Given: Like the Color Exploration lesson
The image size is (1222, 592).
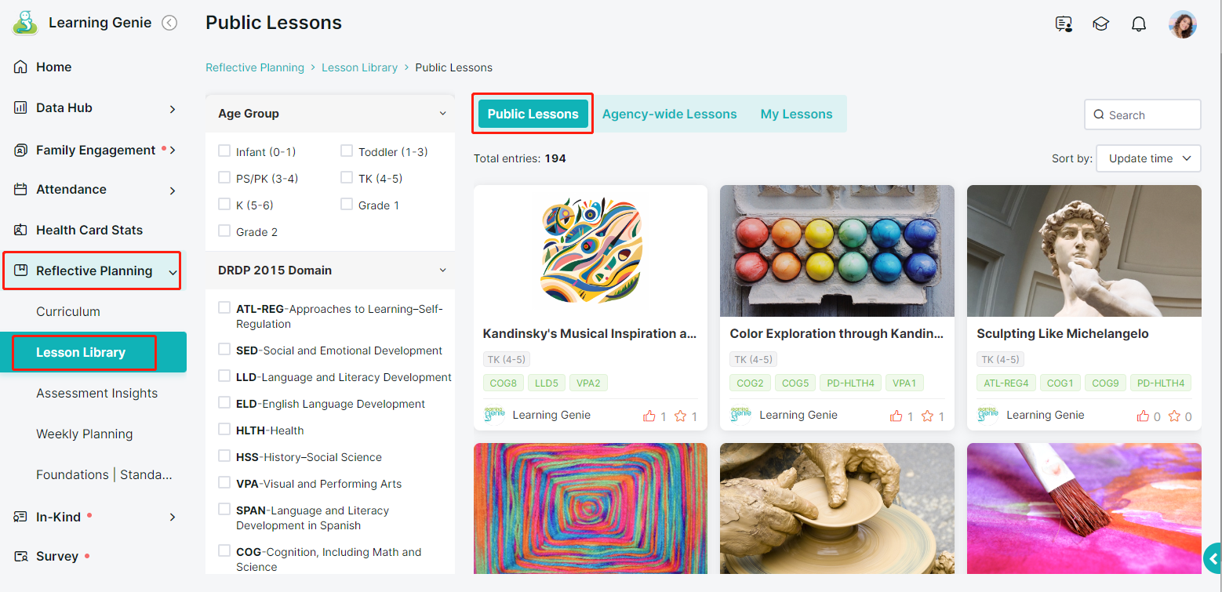Looking at the screenshot, I should click(x=896, y=416).
